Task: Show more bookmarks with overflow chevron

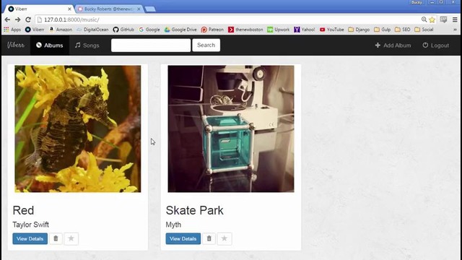Action: pyautogui.click(x=455, y=30)
